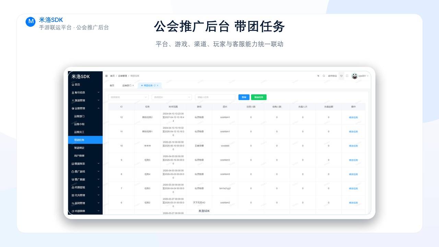This screenshot has width=439, height=247.
Task: Open 合作协议 link in header
Action: click(332, 76)
